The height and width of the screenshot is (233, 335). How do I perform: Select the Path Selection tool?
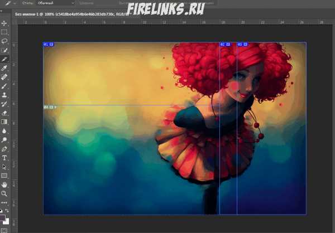coord(4,167)
